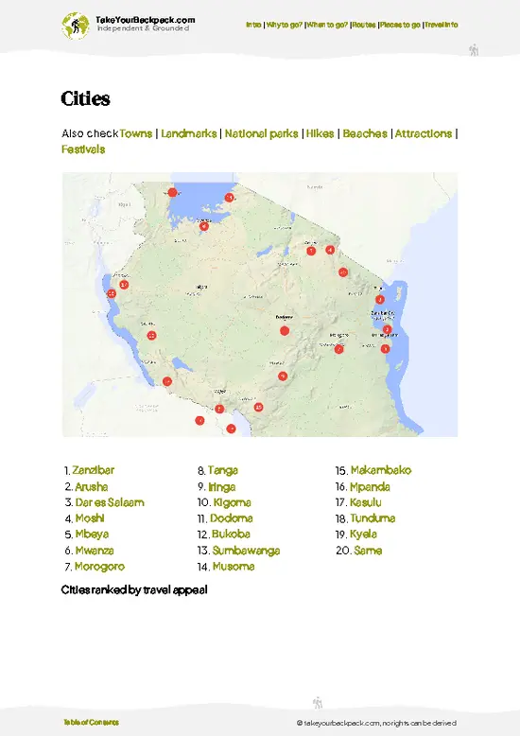Open the 'Travel info' navigation link
Image resolution: width=520 pixels, height=736 pixels.
[442, 25]
